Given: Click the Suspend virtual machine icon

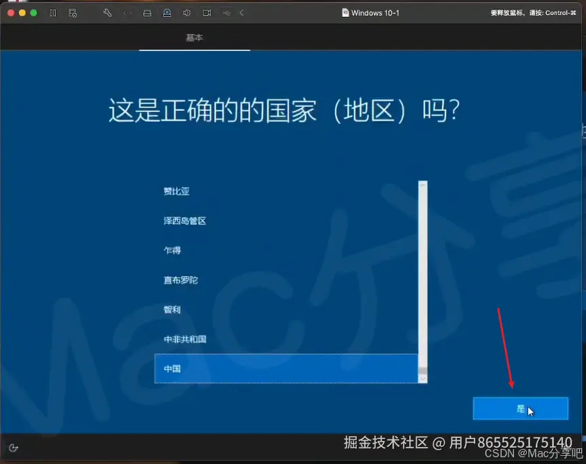Looking at the screenshot, I should coord(52,12).
